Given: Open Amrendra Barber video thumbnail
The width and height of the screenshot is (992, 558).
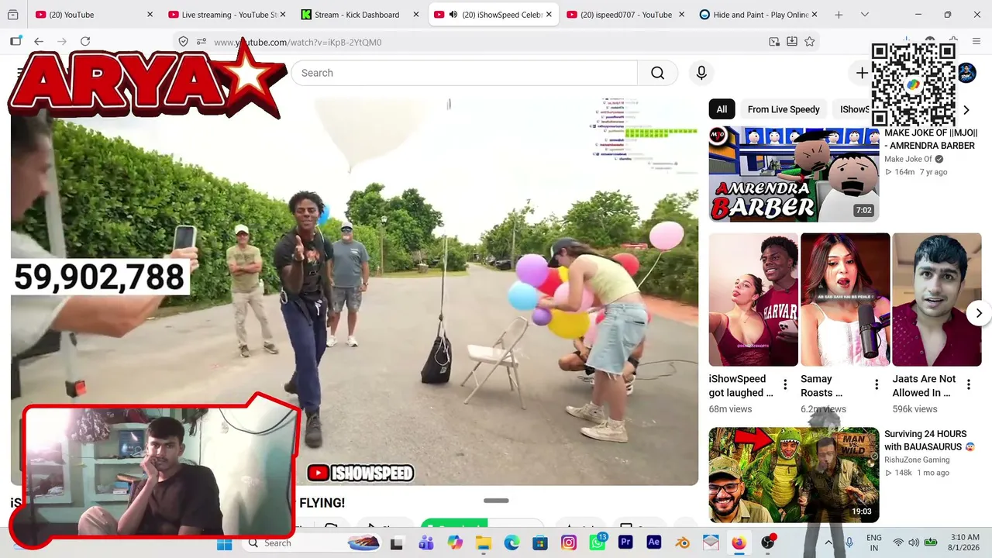Looking at the screenshot, I should (x=794, y=174).
